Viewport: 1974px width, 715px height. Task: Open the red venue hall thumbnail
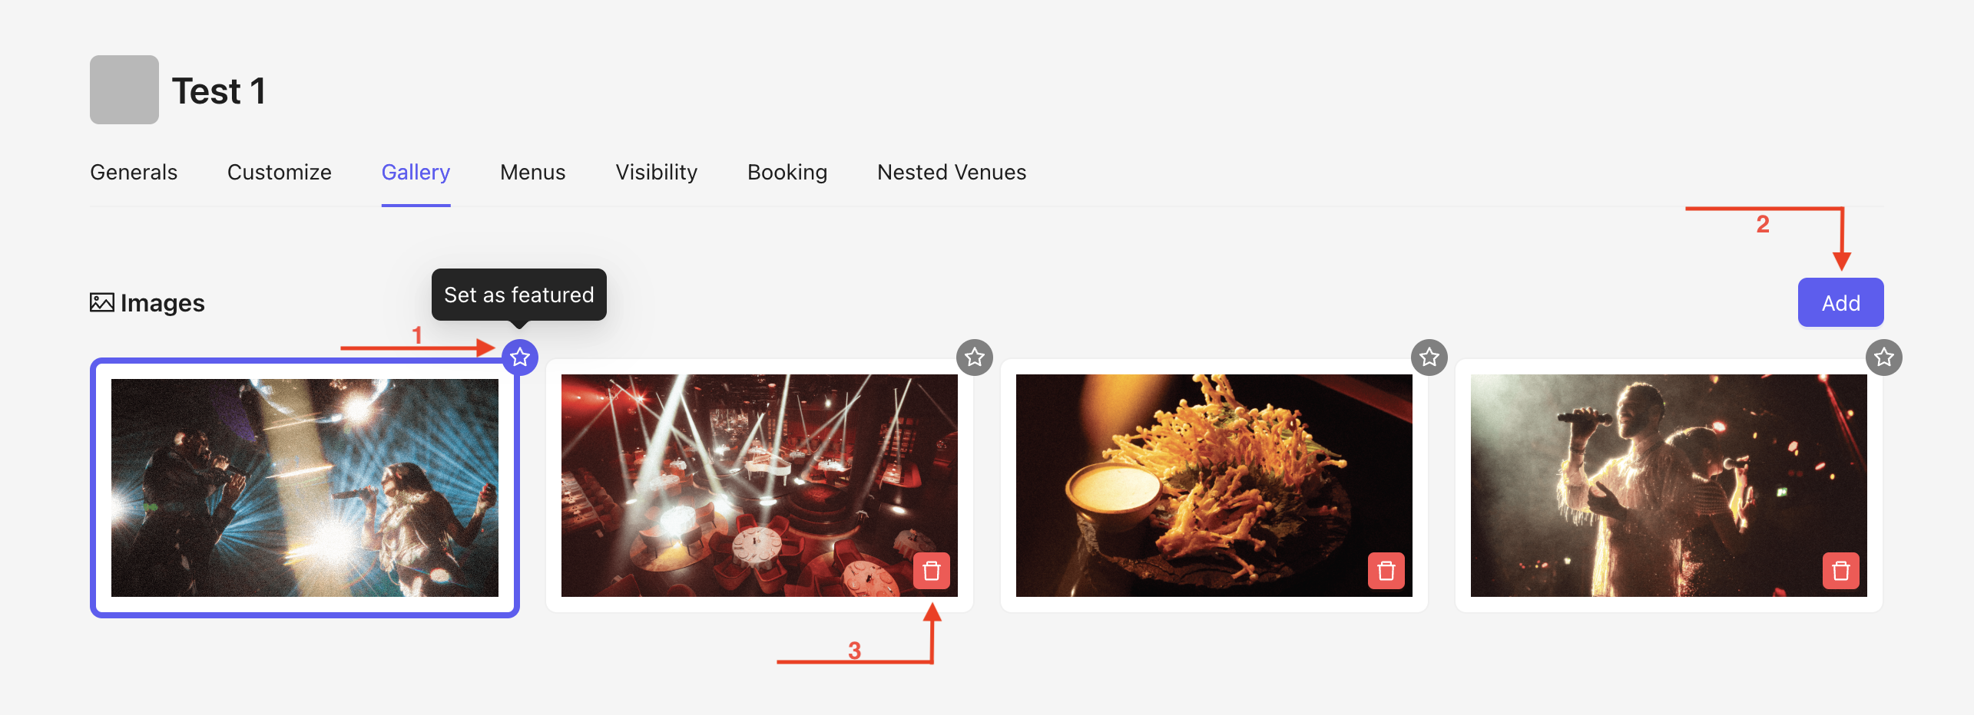[x=760, y=486]
